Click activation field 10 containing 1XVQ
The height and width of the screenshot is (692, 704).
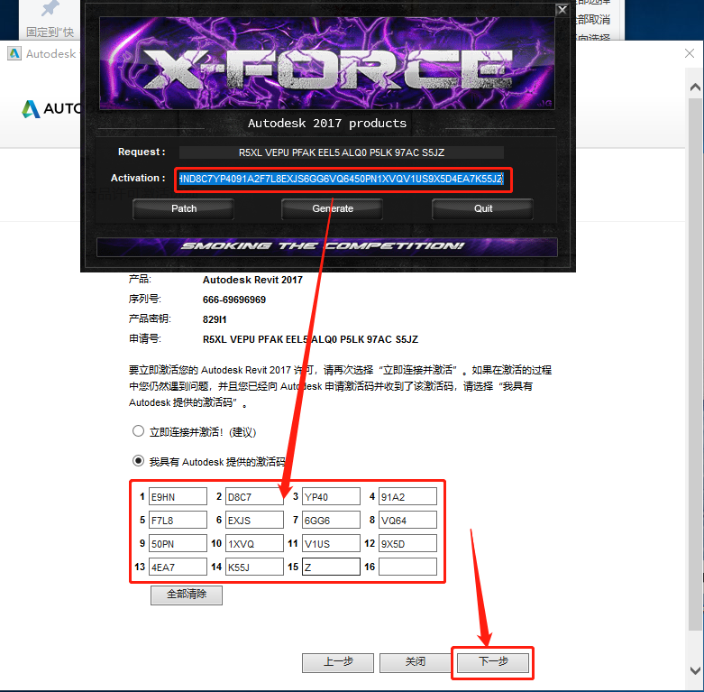[254, 543]
